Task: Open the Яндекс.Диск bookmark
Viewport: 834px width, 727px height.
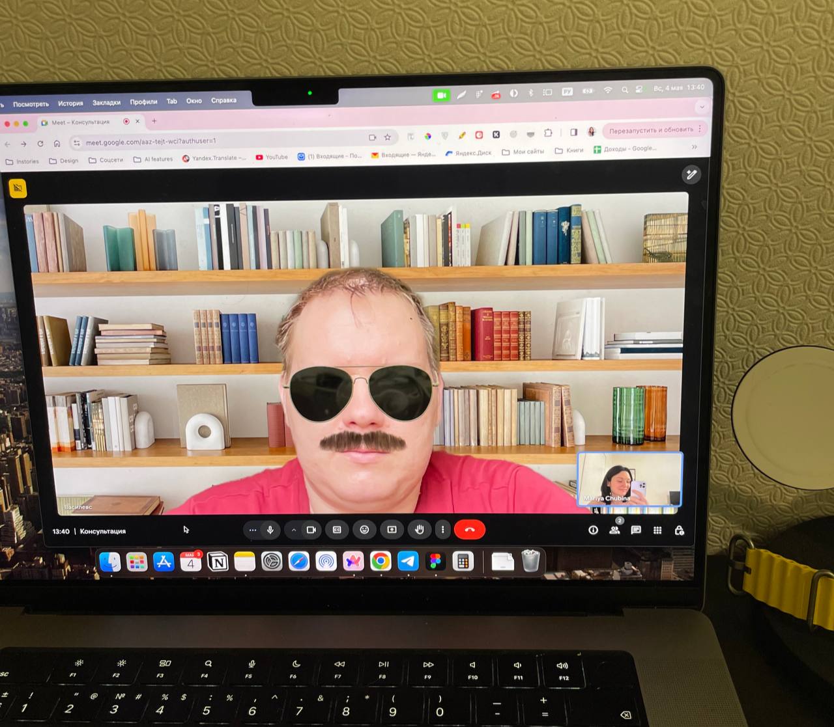Action: [x=468, y=153]
